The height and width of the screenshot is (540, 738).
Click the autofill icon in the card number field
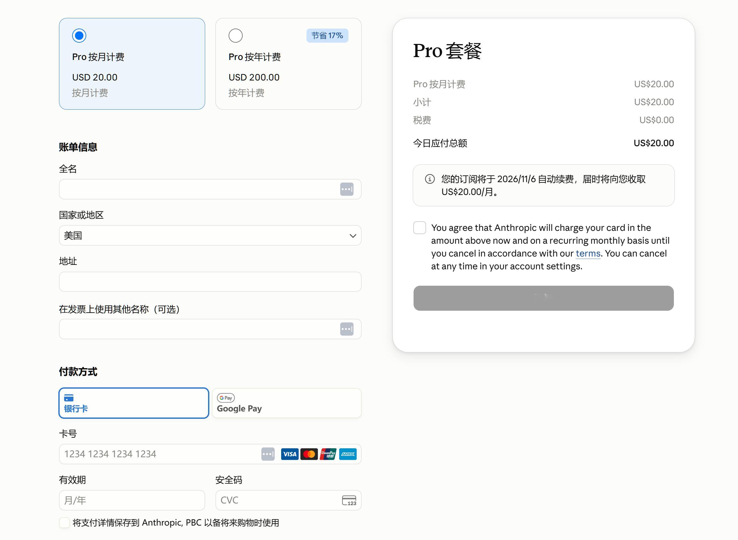268,454
